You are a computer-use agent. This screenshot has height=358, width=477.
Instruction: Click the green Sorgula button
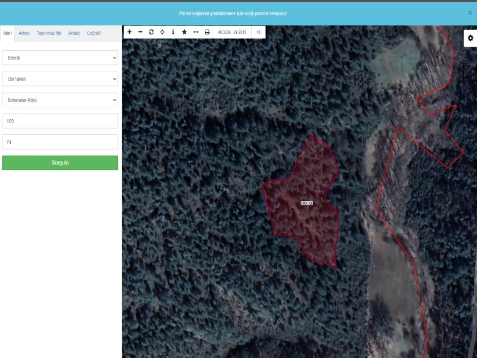60,163
